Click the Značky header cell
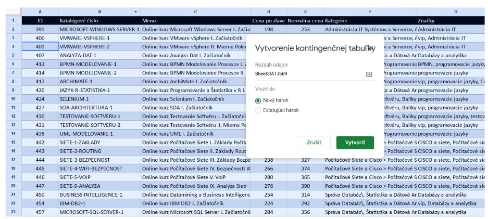Image resolution: width=488 pixels, height=219 pixels. (451, 20)
